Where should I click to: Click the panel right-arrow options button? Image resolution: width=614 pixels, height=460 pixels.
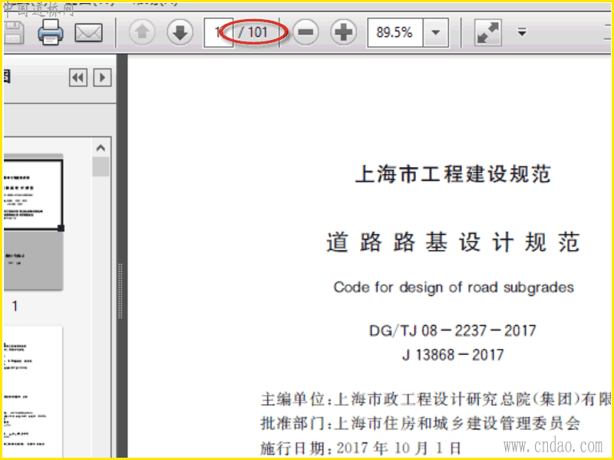click(x=102, y=77)
